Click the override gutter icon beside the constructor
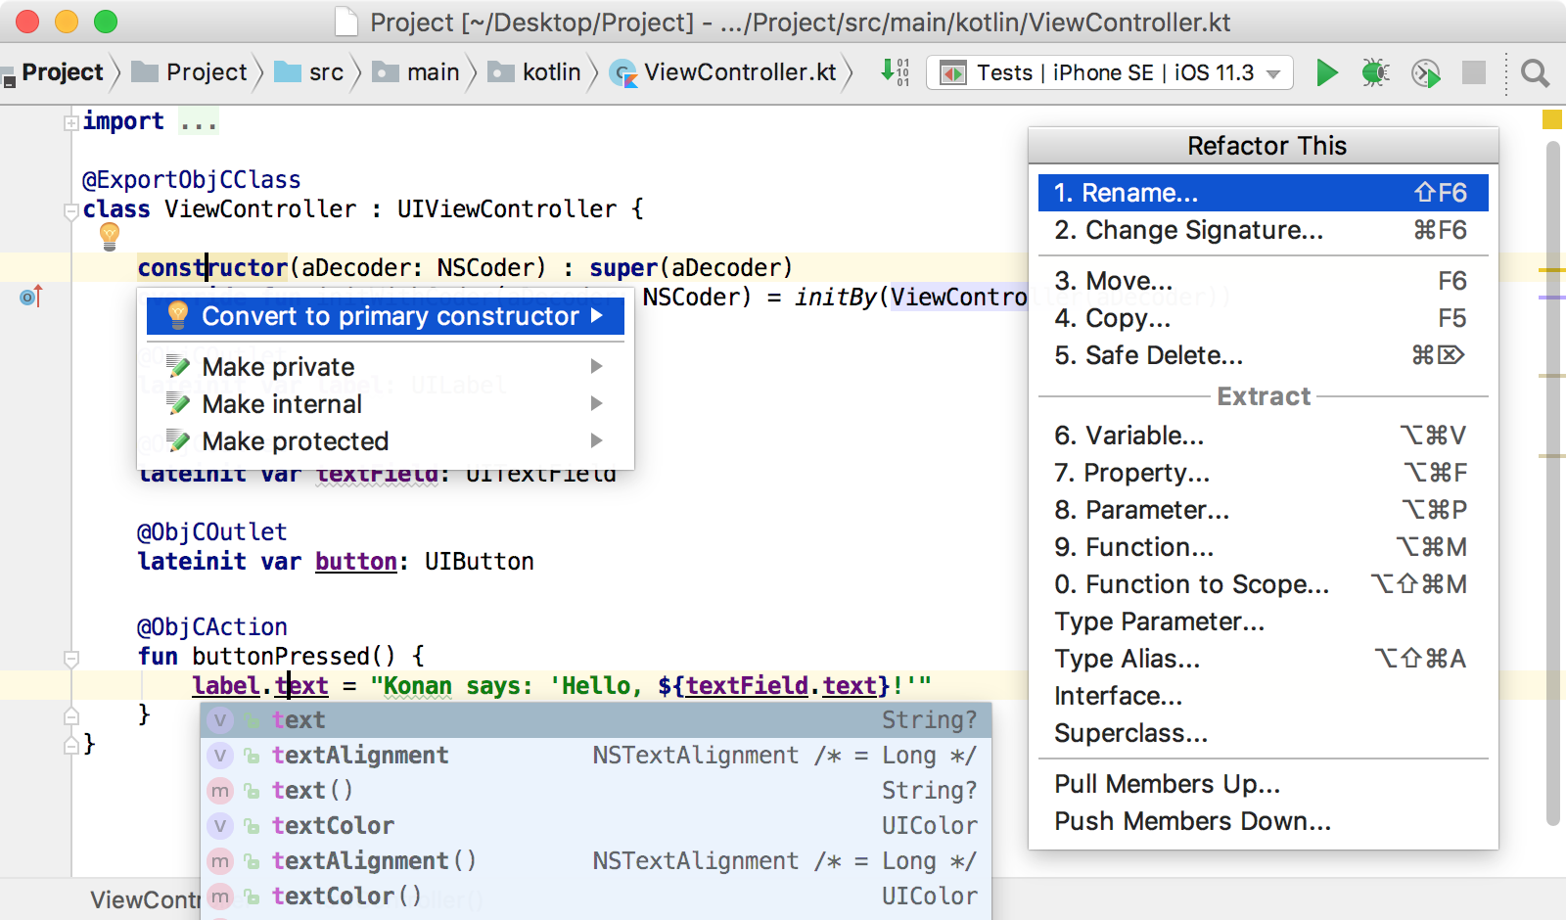Screen dimensions: 1566x920 (31, 296)
